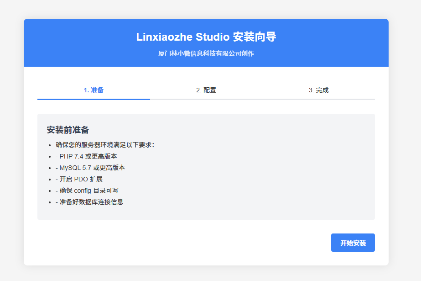Viewport: 421px width, 281px height.
Task: Open the 3. 完成 step tab
Action: pos(318,90)
